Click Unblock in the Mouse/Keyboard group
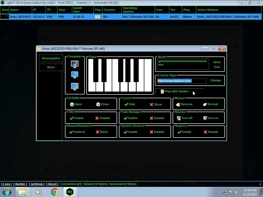 pos(77,132)
